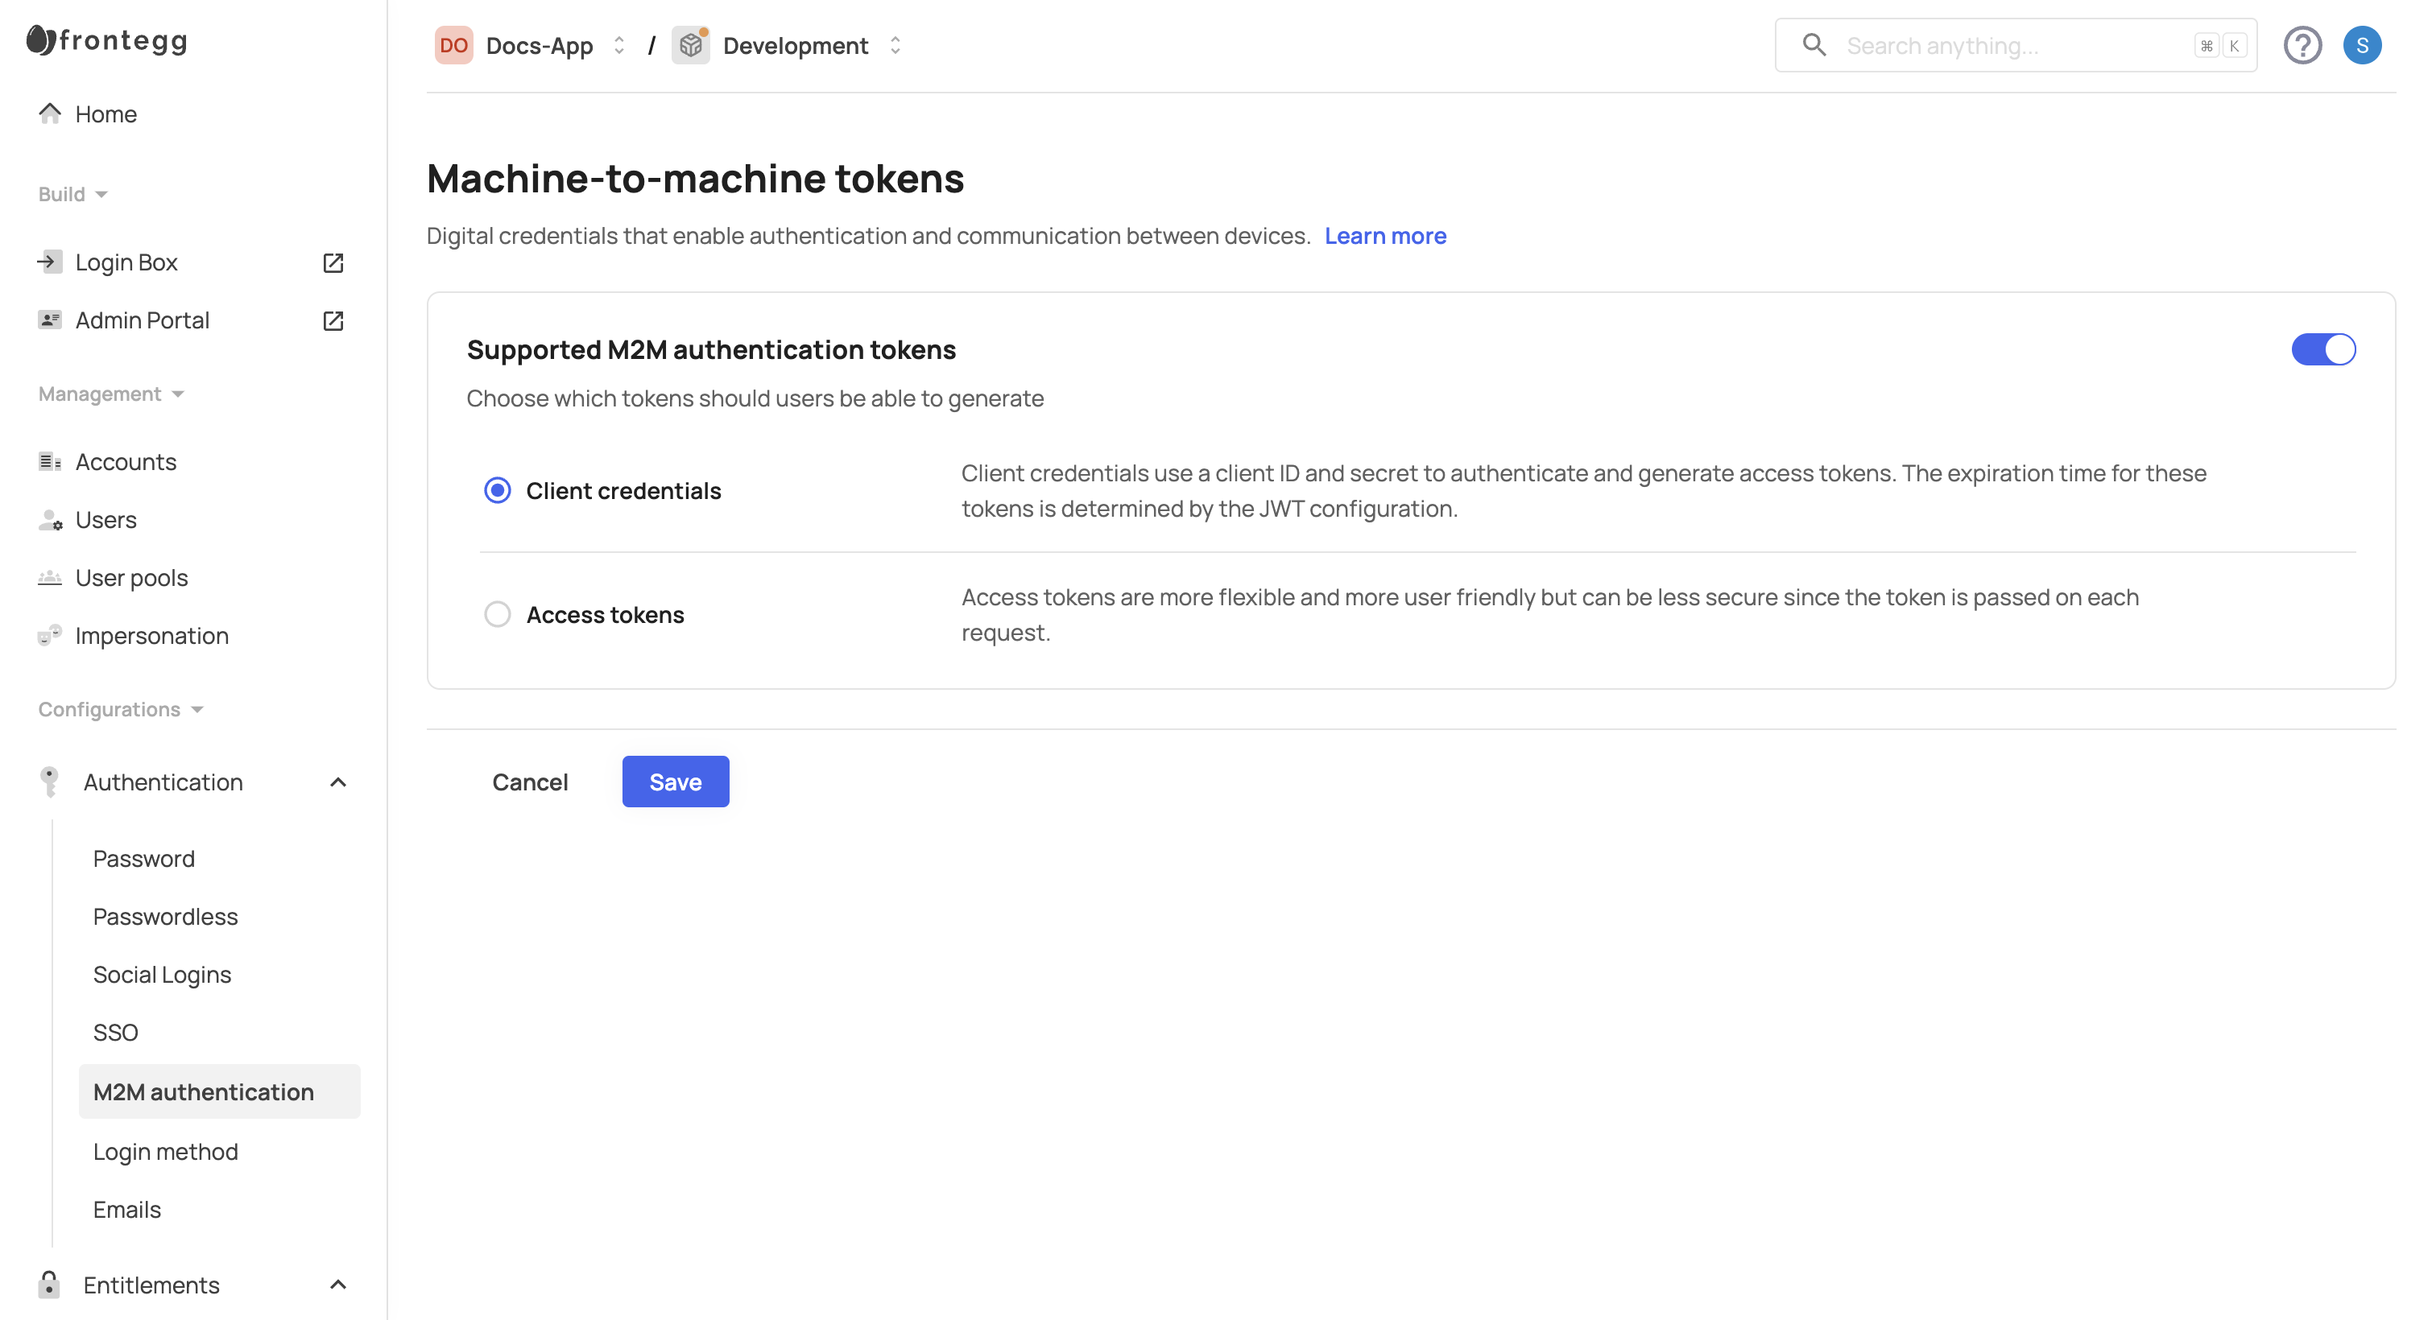This screenshot has height=1320, width=2432.
Task: Disable supported M2M authentication tokens toggle
Action: pyautogui.click(x=2322, y=349)
